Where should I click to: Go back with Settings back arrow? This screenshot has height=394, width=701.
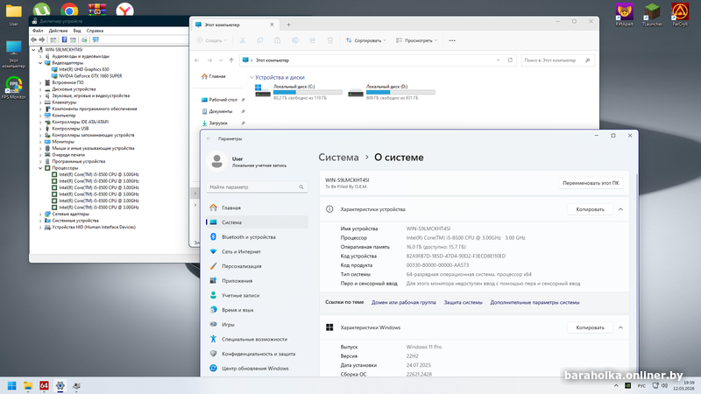[x=208, y=138]
